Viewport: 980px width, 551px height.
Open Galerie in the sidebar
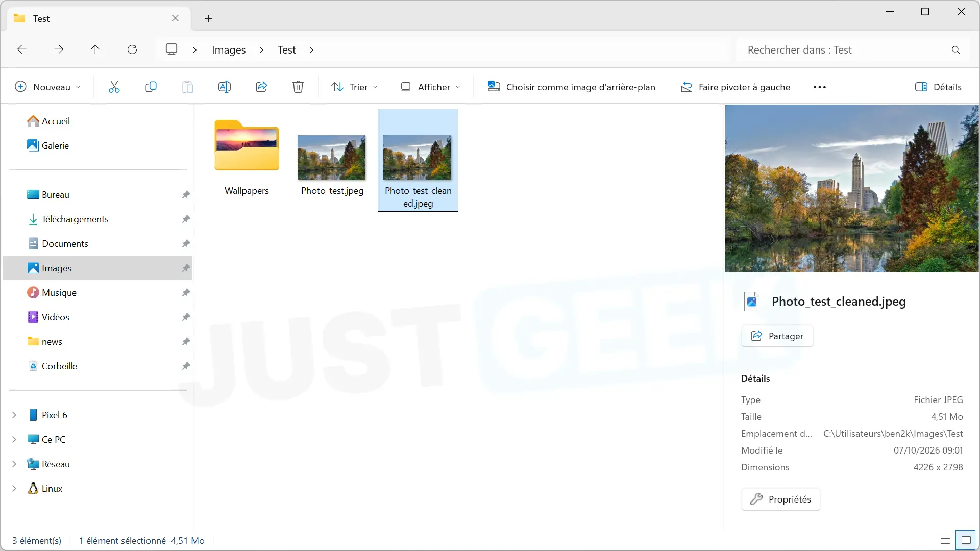point(48,146)
